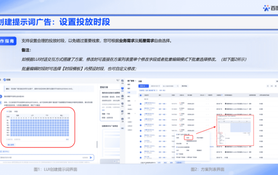Click the top-right icon of the LUI chat header

click(118, 80)
